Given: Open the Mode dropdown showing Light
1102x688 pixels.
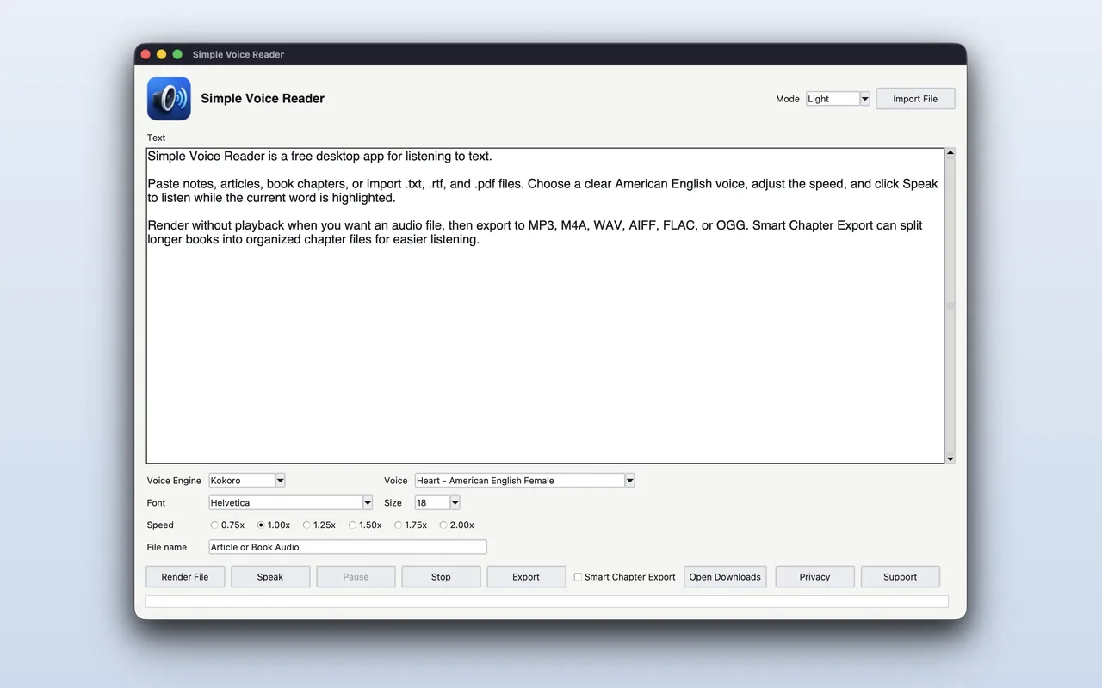Looking at the screenshot, I should (838, 99).
